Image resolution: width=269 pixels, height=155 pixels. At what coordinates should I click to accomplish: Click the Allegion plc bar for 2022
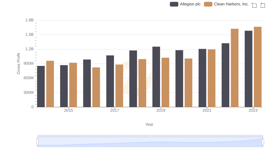tap(225, 75)
